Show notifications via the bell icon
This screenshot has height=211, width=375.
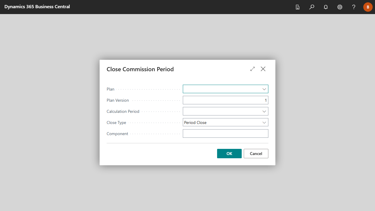click(x=326, y=7)
